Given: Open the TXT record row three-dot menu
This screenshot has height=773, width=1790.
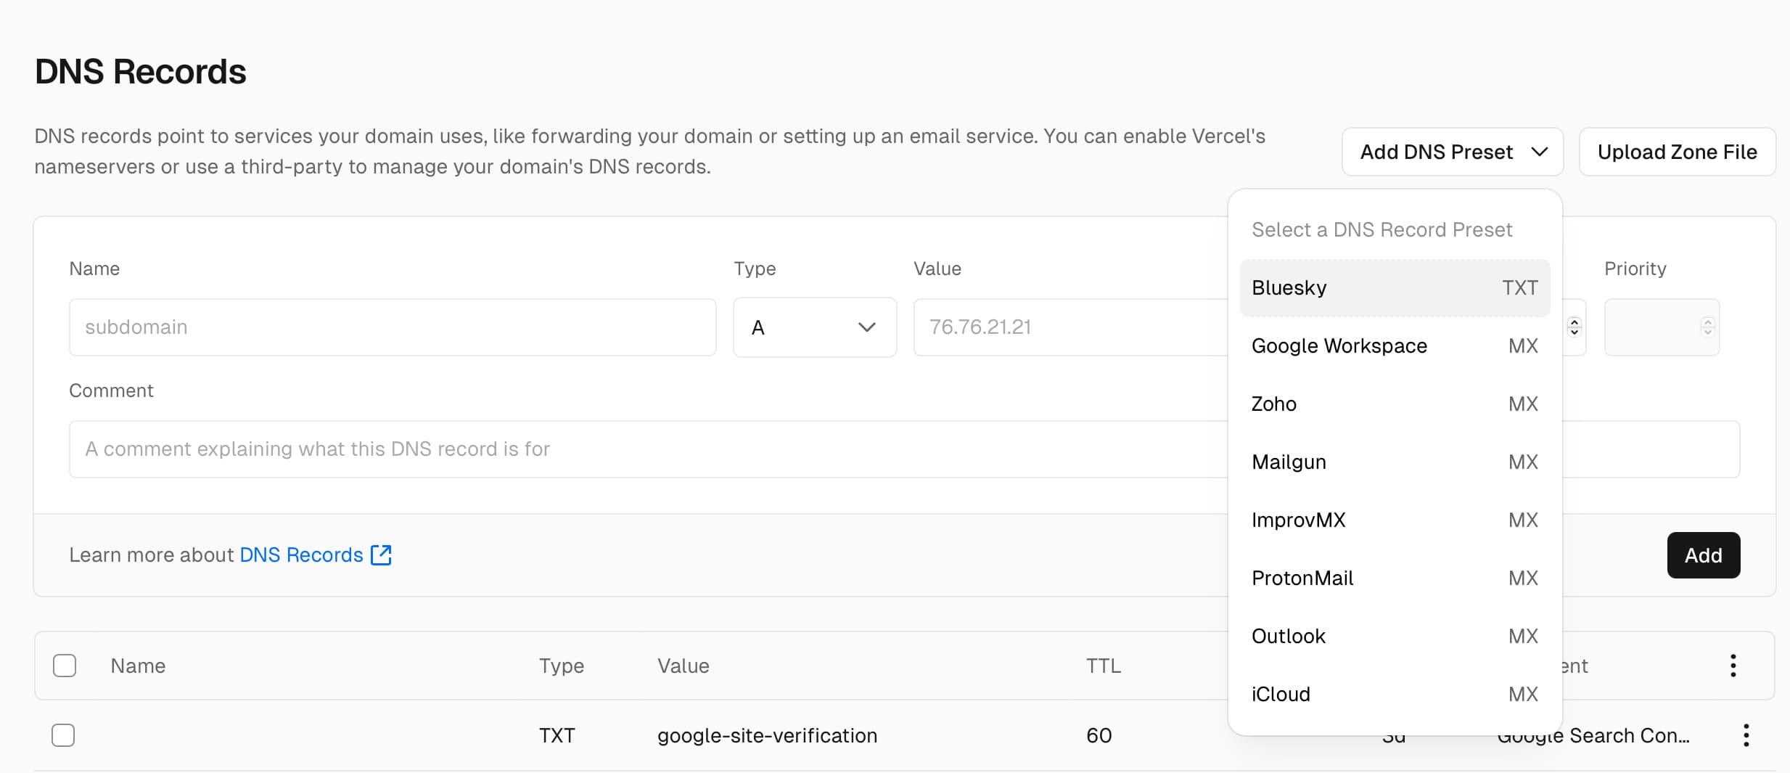Looking at the screenshot, I should pyautogui.click(x=1746, y=735).
